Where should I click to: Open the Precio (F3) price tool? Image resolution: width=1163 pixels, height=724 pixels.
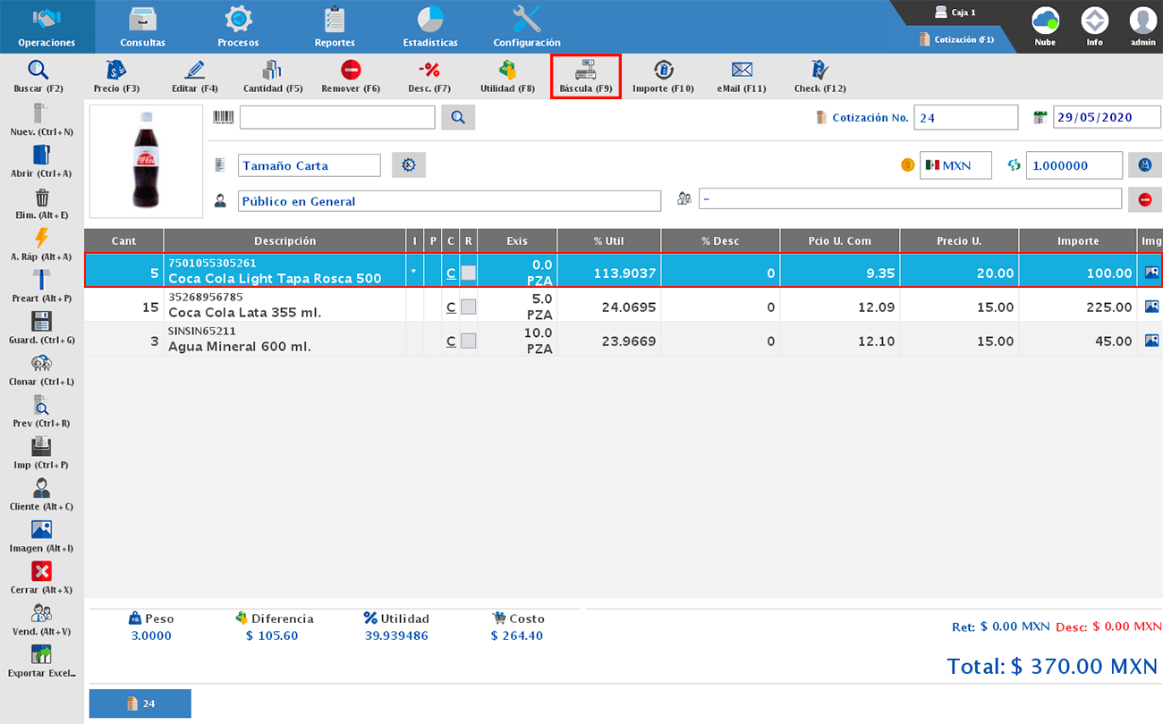point(116,71)
